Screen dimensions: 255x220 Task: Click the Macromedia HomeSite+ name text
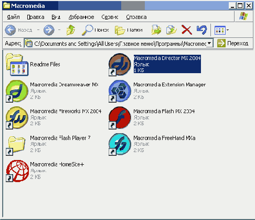pyautogui.click(x=57, y=164)
